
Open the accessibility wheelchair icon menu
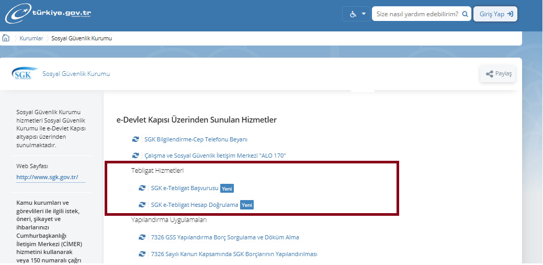353,14
